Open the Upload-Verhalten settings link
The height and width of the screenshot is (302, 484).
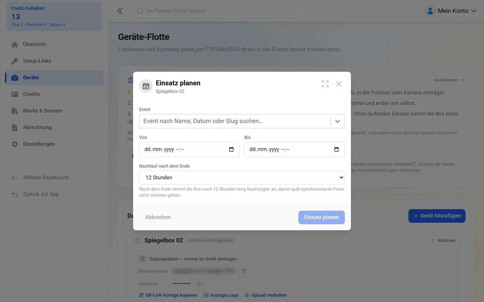(x=266, y=295)
